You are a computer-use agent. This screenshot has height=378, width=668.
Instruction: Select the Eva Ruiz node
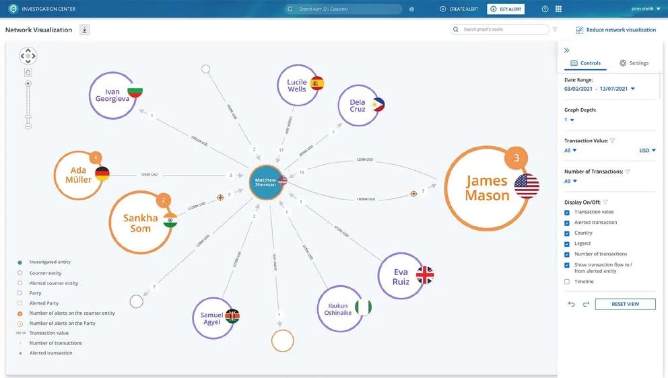coord(401,276)
